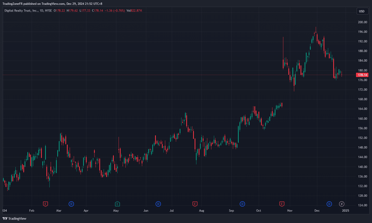The image size is (372, 223).
Task: Click the Nov label on the time axis
Action: click(x=290, y=211)
